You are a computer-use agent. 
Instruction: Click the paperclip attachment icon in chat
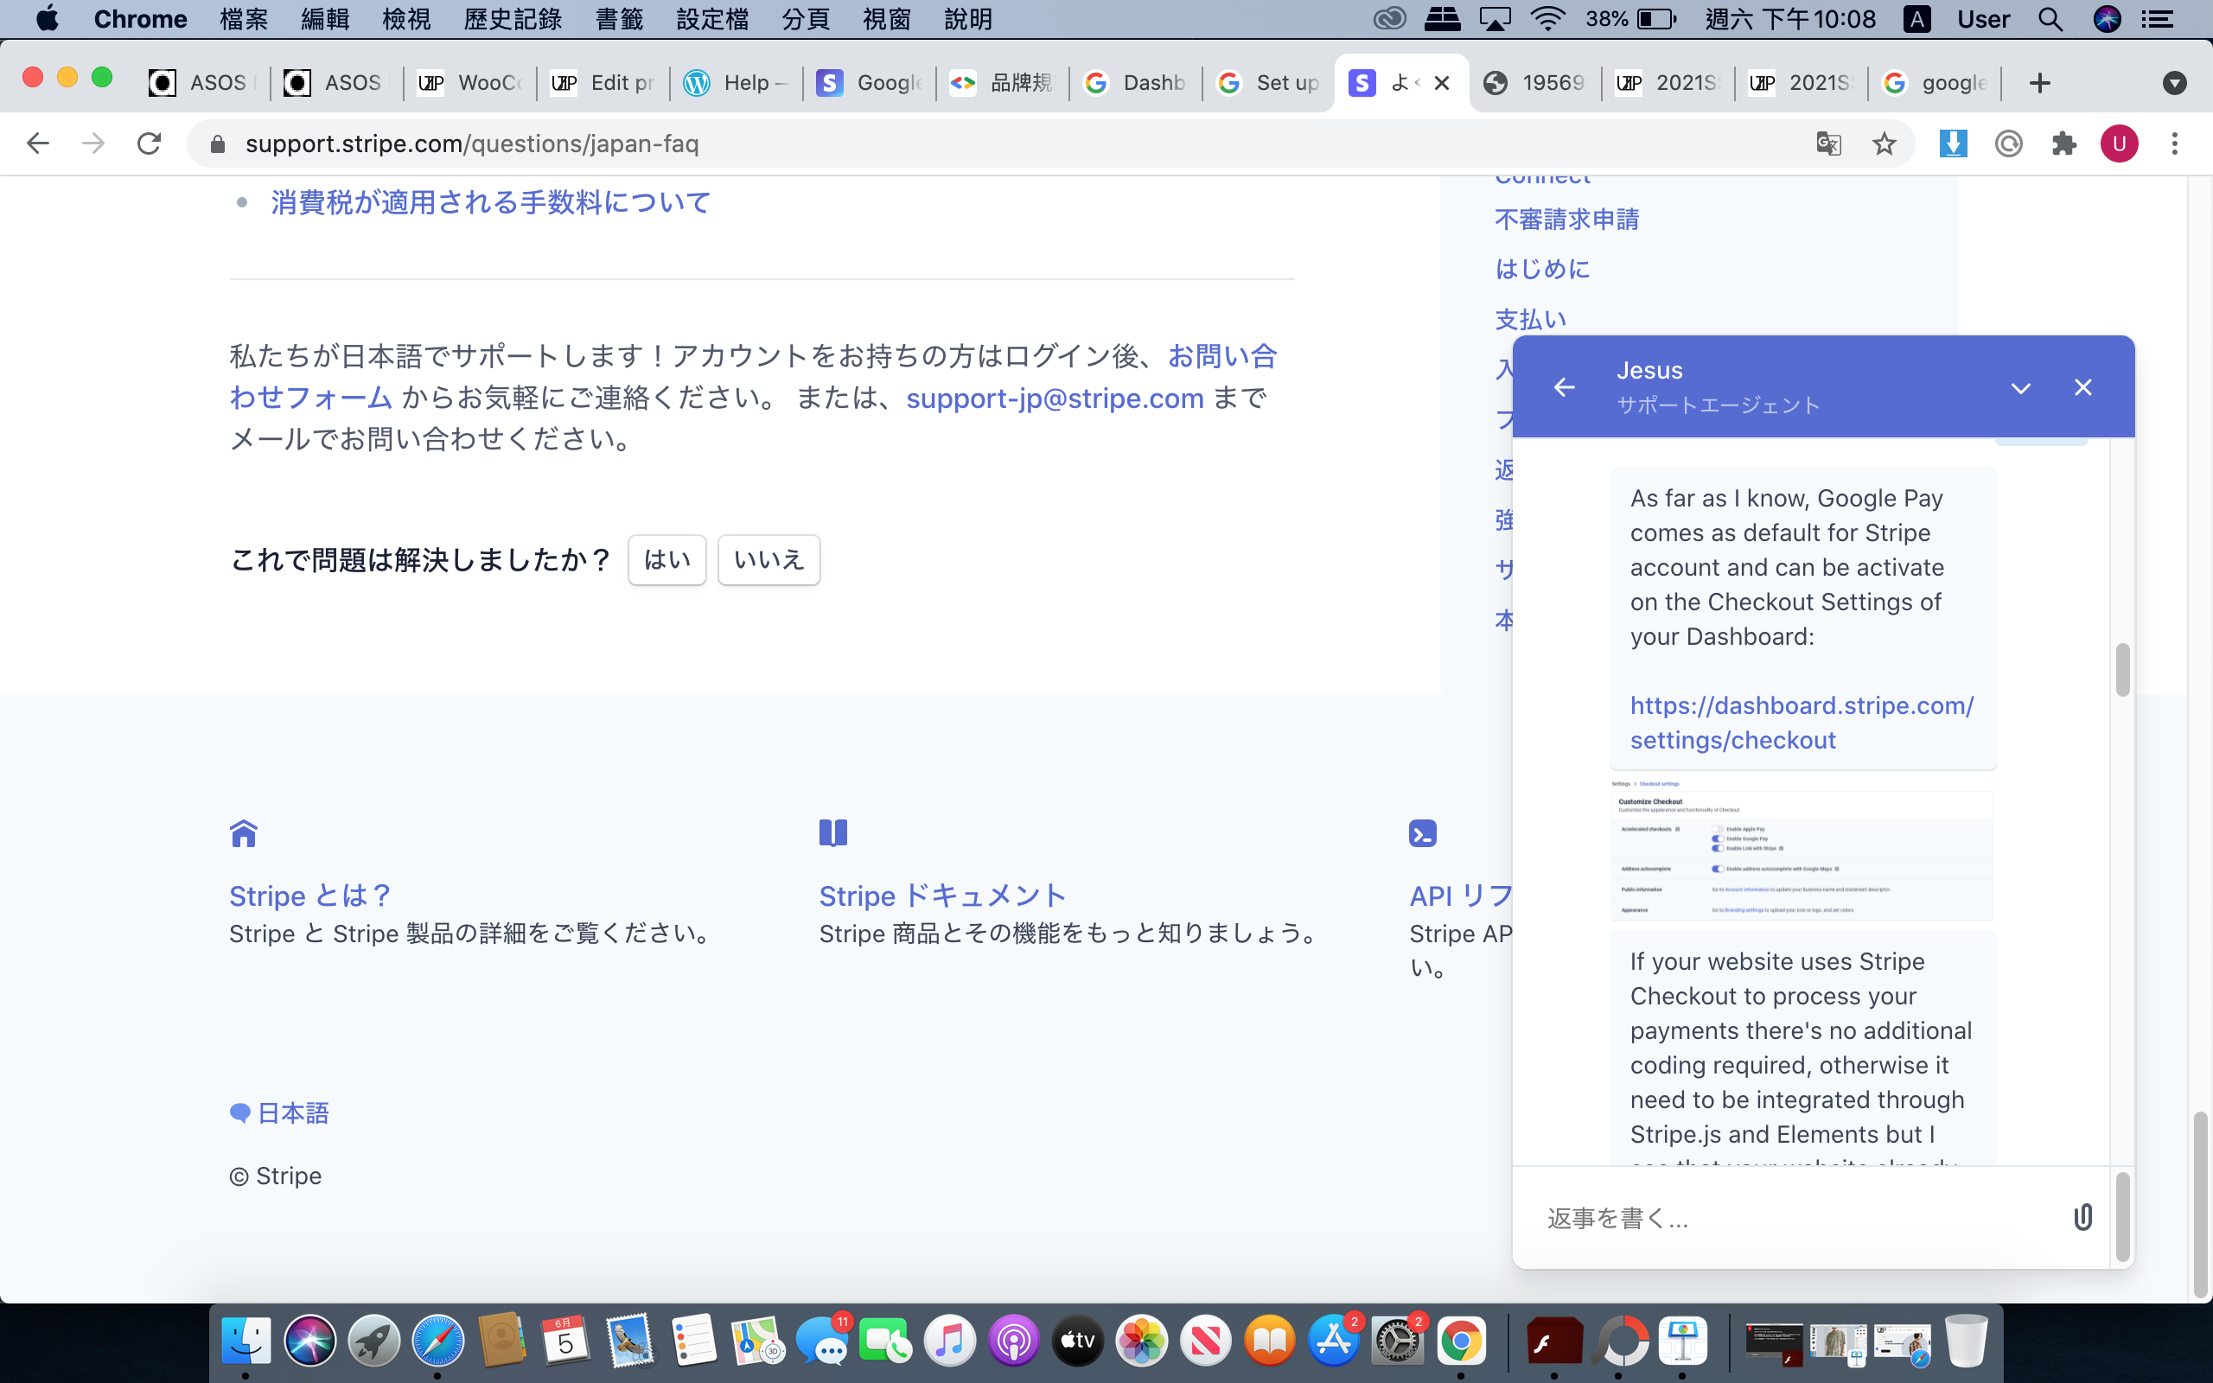(x=2082, y=1216)
